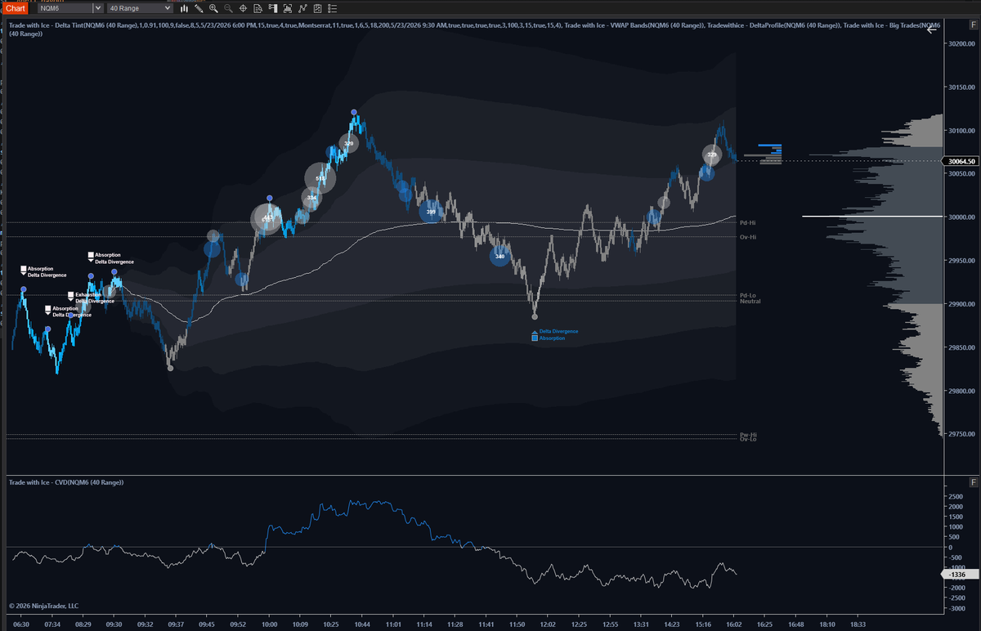Open the bar type chart style icon

pyautogui.click(x=184, y=8)
